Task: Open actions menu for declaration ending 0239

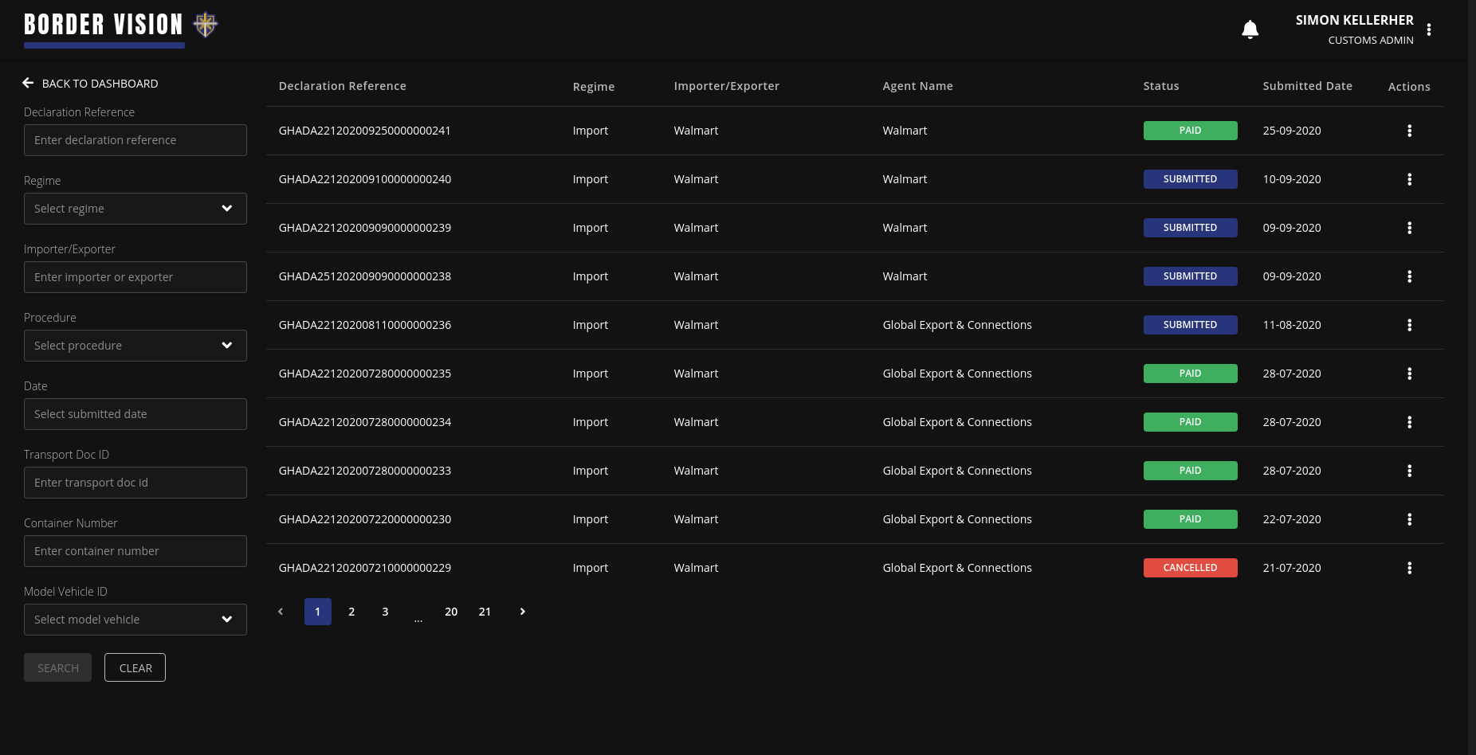Action: [x=1409, y=228]
